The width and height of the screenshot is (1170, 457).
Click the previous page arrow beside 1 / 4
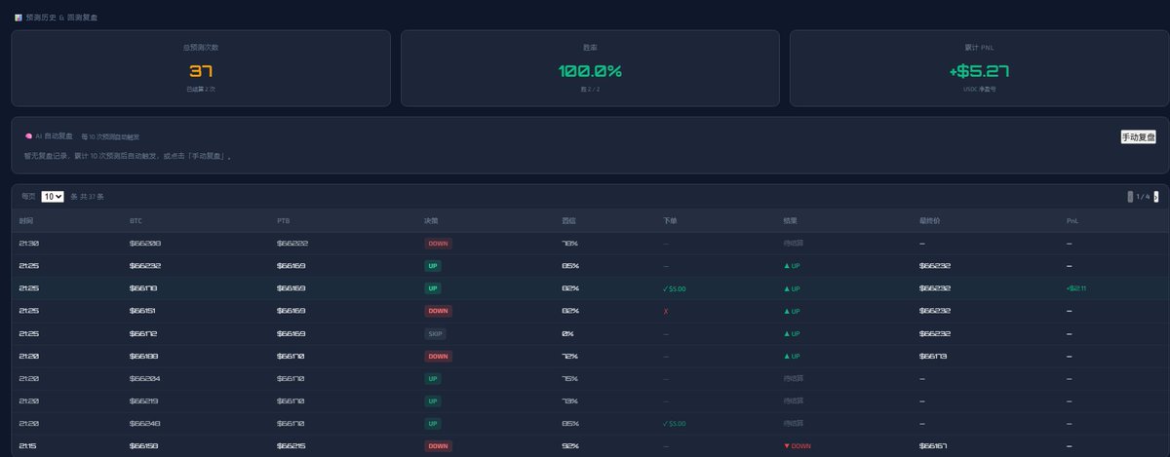pos(1130,196)
